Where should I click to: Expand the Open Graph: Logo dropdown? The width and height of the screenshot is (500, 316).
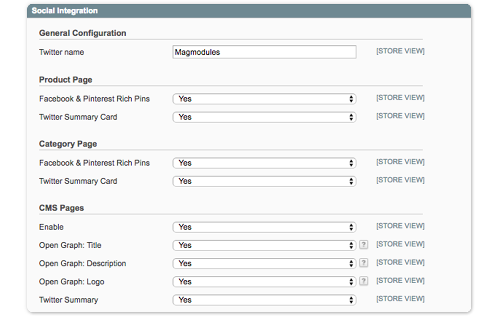(264, 282)
